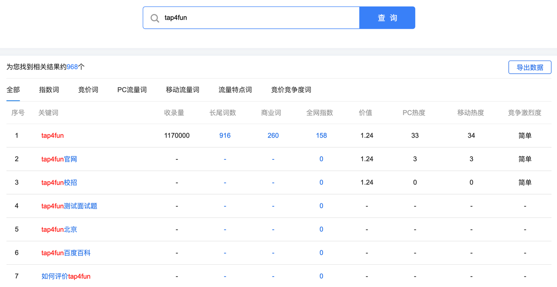Open the PC流量词 tab
Viewport: 557px width, 287px height.
coord(132,90)
